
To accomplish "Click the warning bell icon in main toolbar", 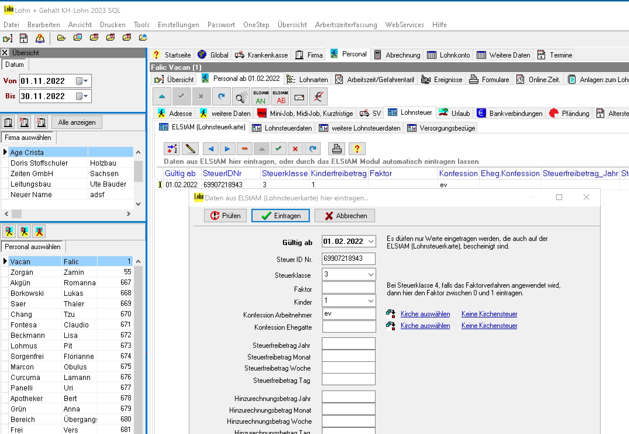I will click(x=40, y=38).
